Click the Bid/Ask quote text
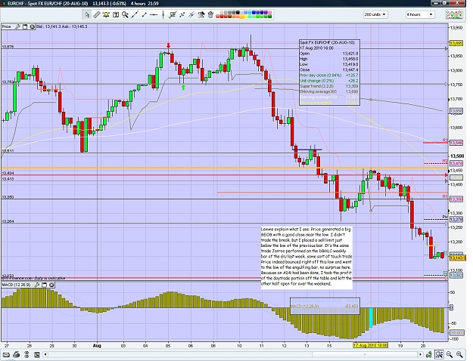 (x=61, y=26)
